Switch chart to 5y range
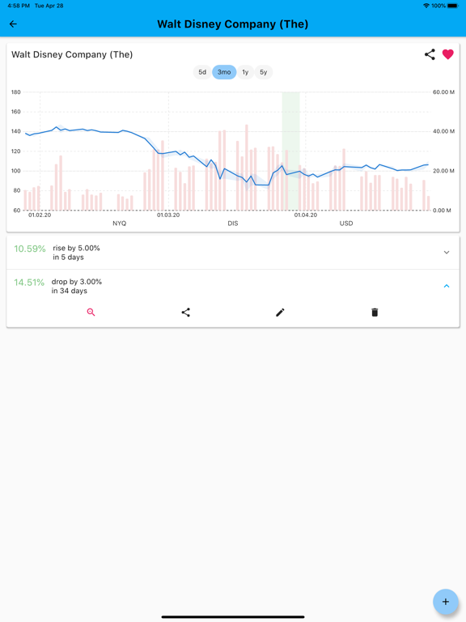The height and width of the screenshot is (622, 466). pos(264,72)
